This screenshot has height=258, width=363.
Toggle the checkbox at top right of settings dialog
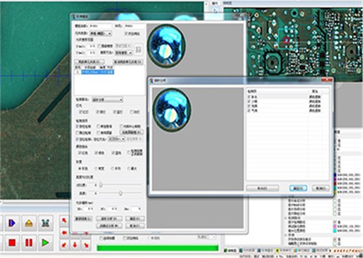(126, 34)
